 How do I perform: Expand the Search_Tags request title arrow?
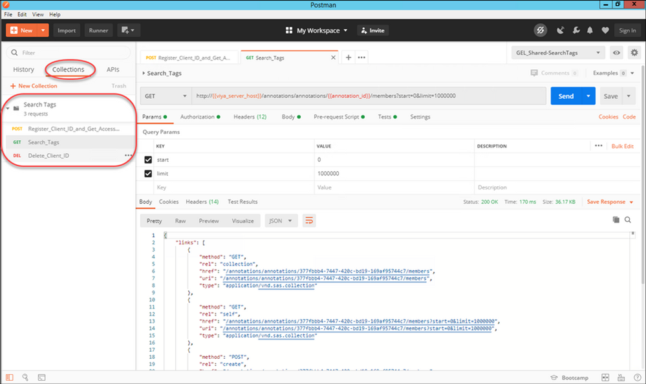pos(144,73)
